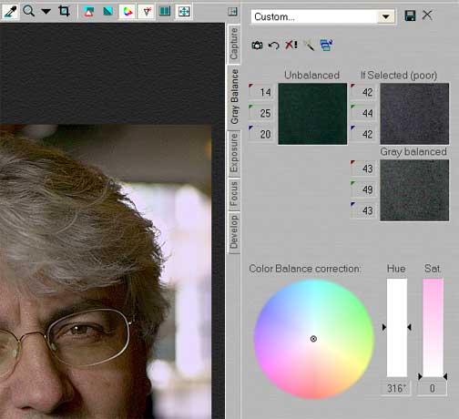Toggle the exposure warning toolbar icon
The image size is (459, 419).
click(x=88, y=12)
